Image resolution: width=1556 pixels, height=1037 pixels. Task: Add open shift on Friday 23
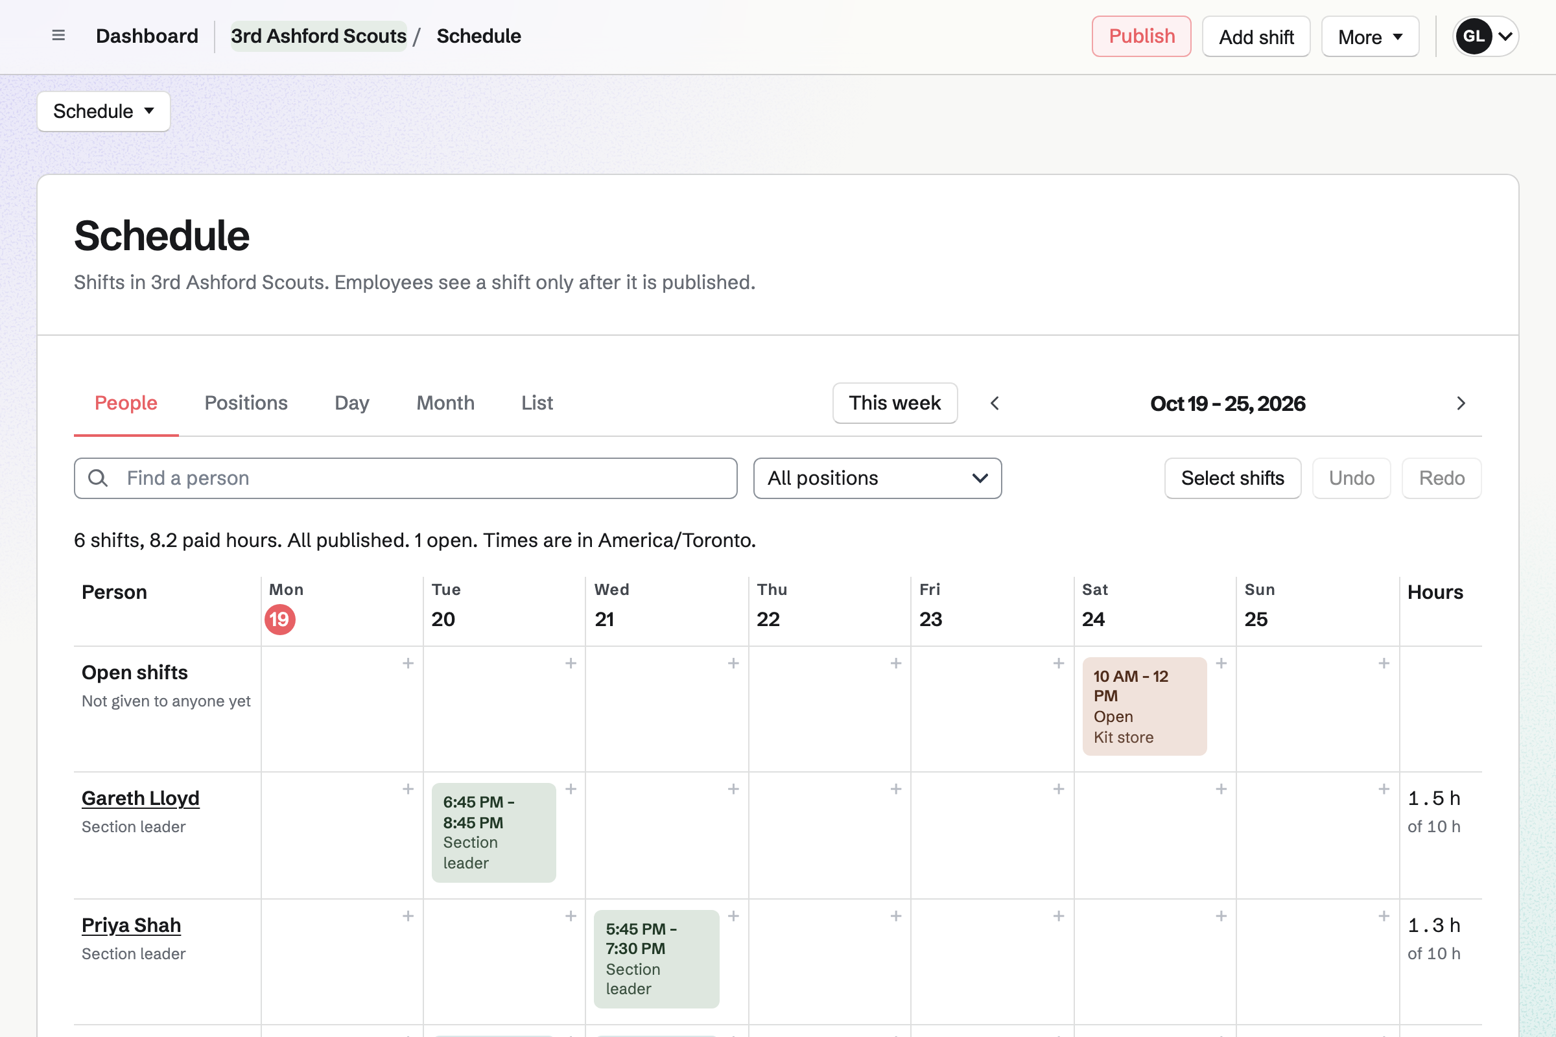tap(1059, 663)
